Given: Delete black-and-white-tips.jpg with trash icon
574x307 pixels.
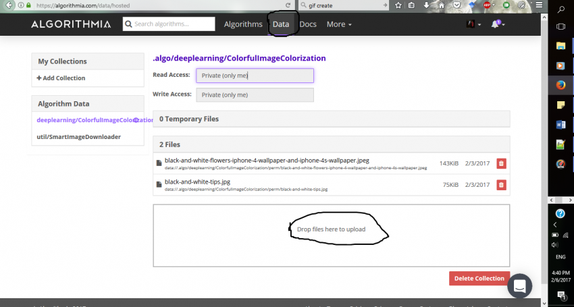Looking at the screenshot, I should point(500,185).
